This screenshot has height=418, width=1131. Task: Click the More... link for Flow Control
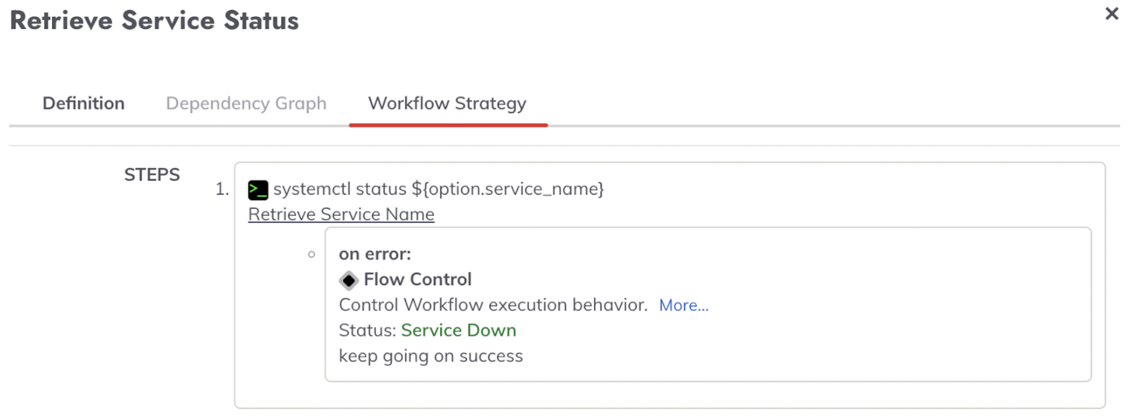click(684, 305)
